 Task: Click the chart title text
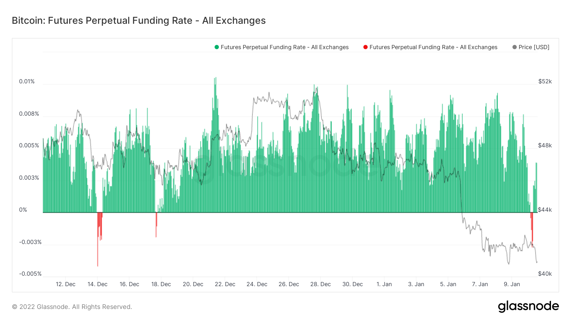click(139, 21)
